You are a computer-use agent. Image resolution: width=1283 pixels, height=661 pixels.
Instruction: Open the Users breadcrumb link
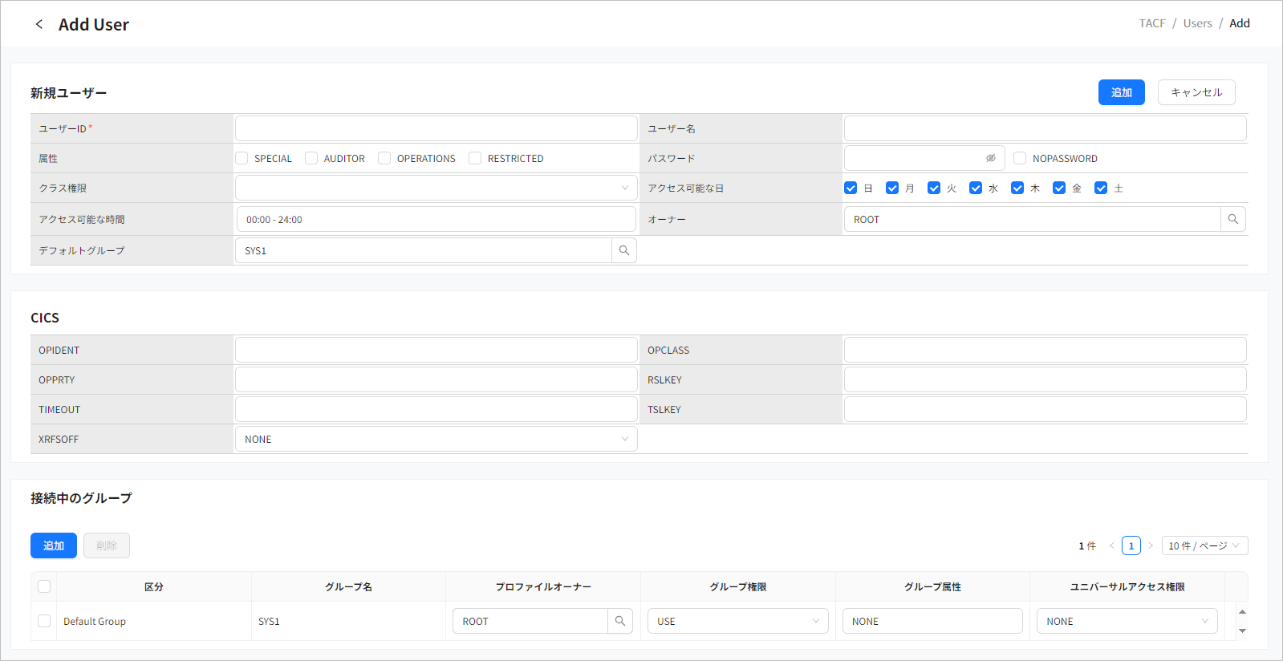1197,23
